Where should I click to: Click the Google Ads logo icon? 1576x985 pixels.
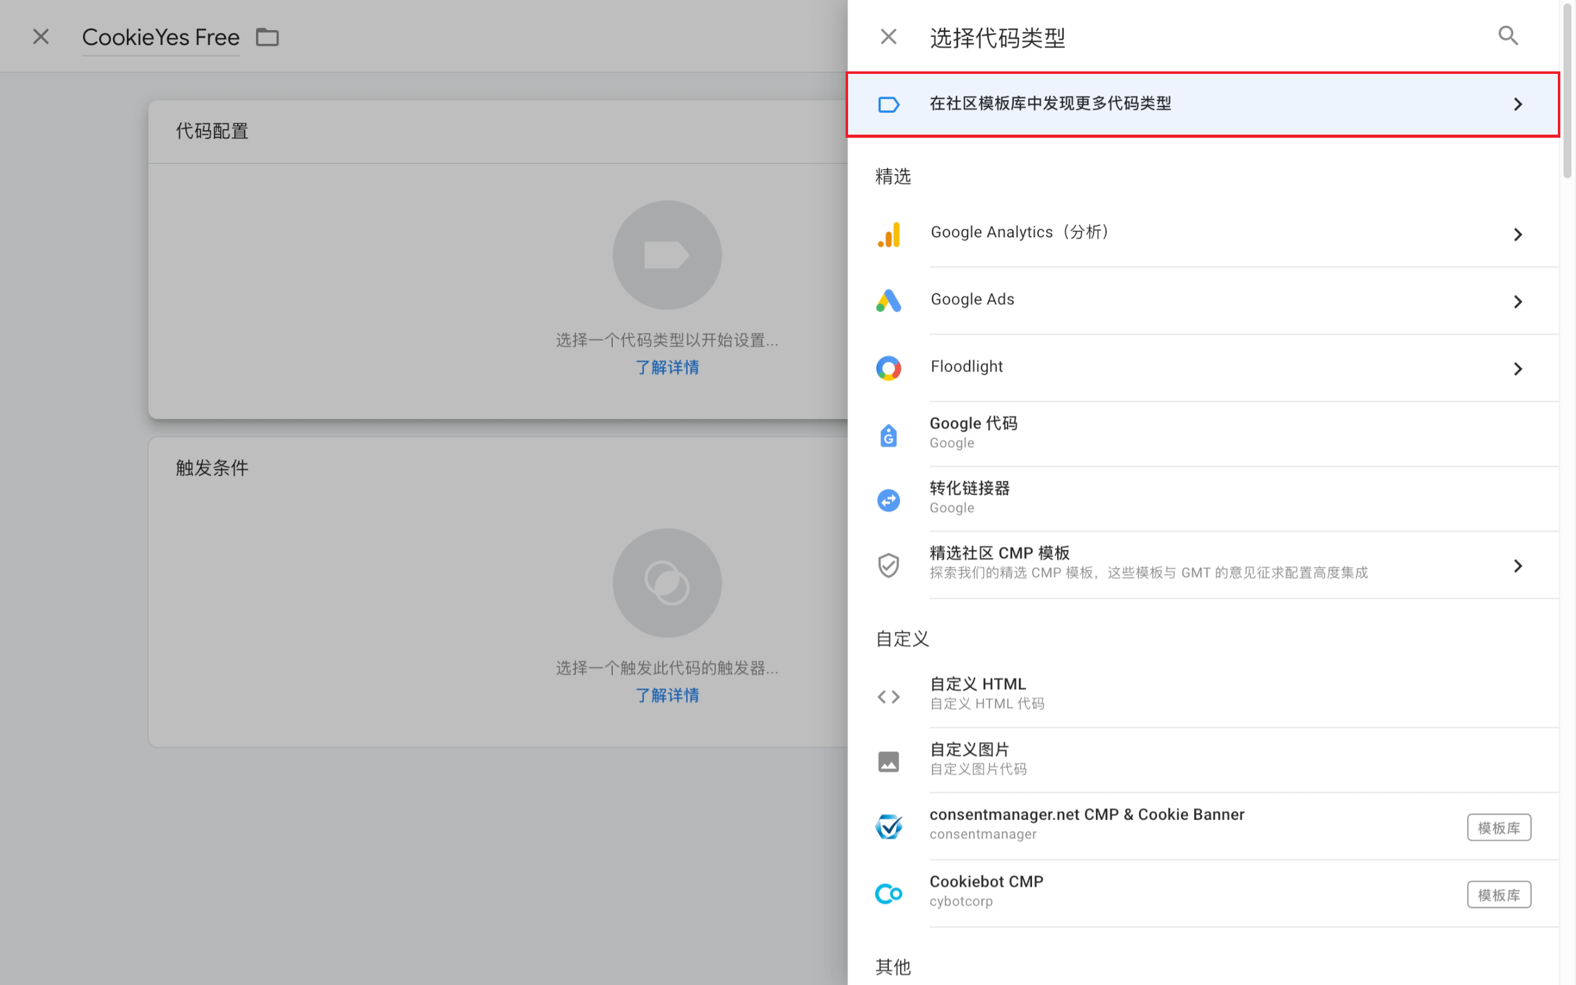[x=889, y=301]
